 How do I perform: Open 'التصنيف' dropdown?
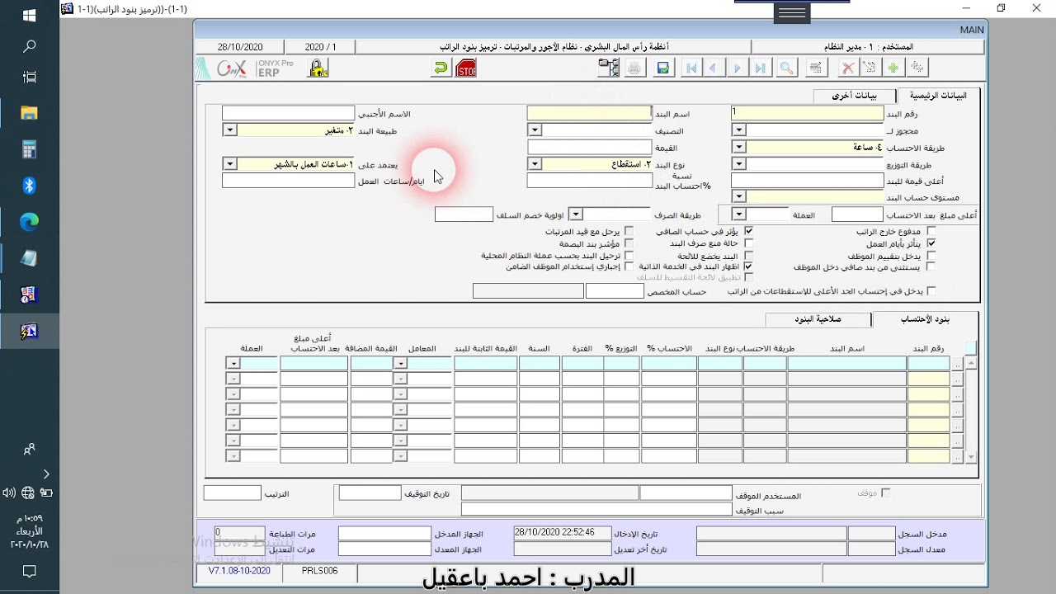click(535, 130)
